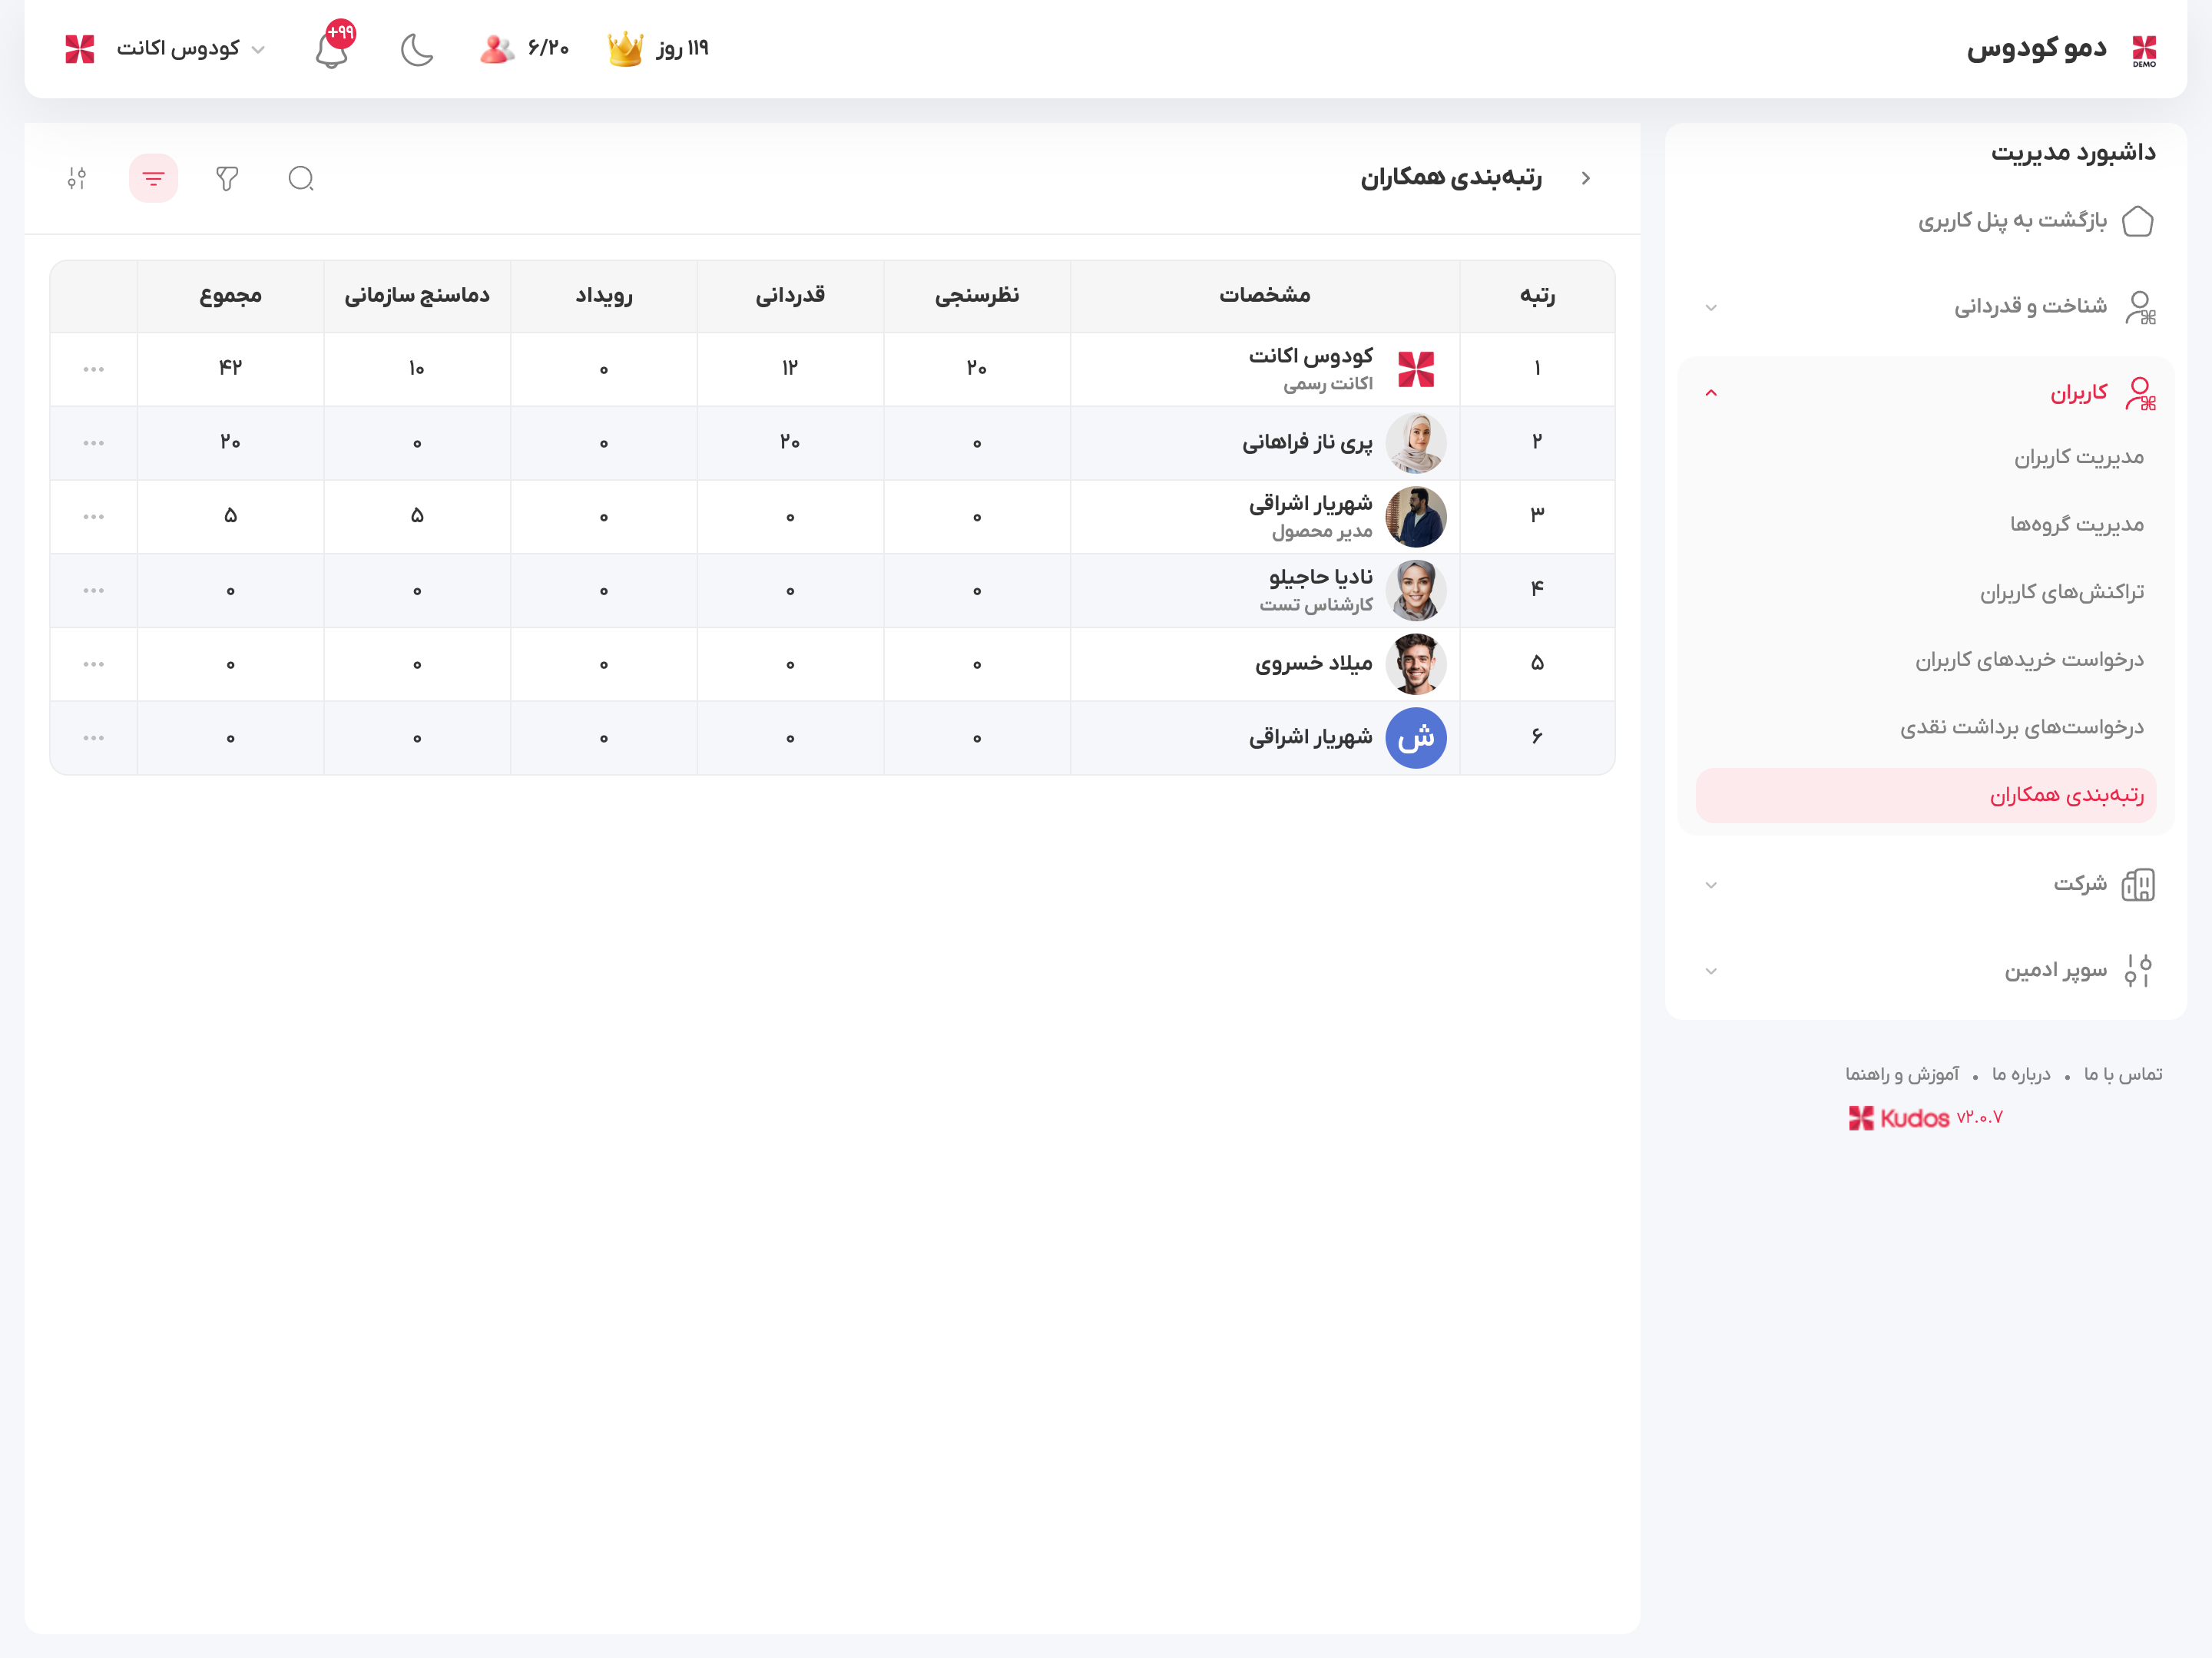Go to بازگشت به پنل کاربری

2012,220
